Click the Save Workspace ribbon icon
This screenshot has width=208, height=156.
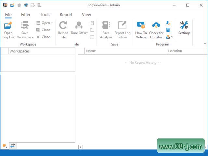pos(25,26)
